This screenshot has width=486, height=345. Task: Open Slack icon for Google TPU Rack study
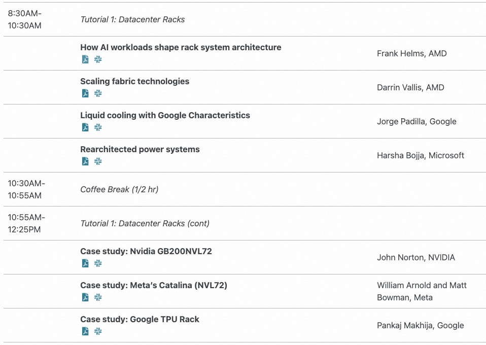pos(98,331)
